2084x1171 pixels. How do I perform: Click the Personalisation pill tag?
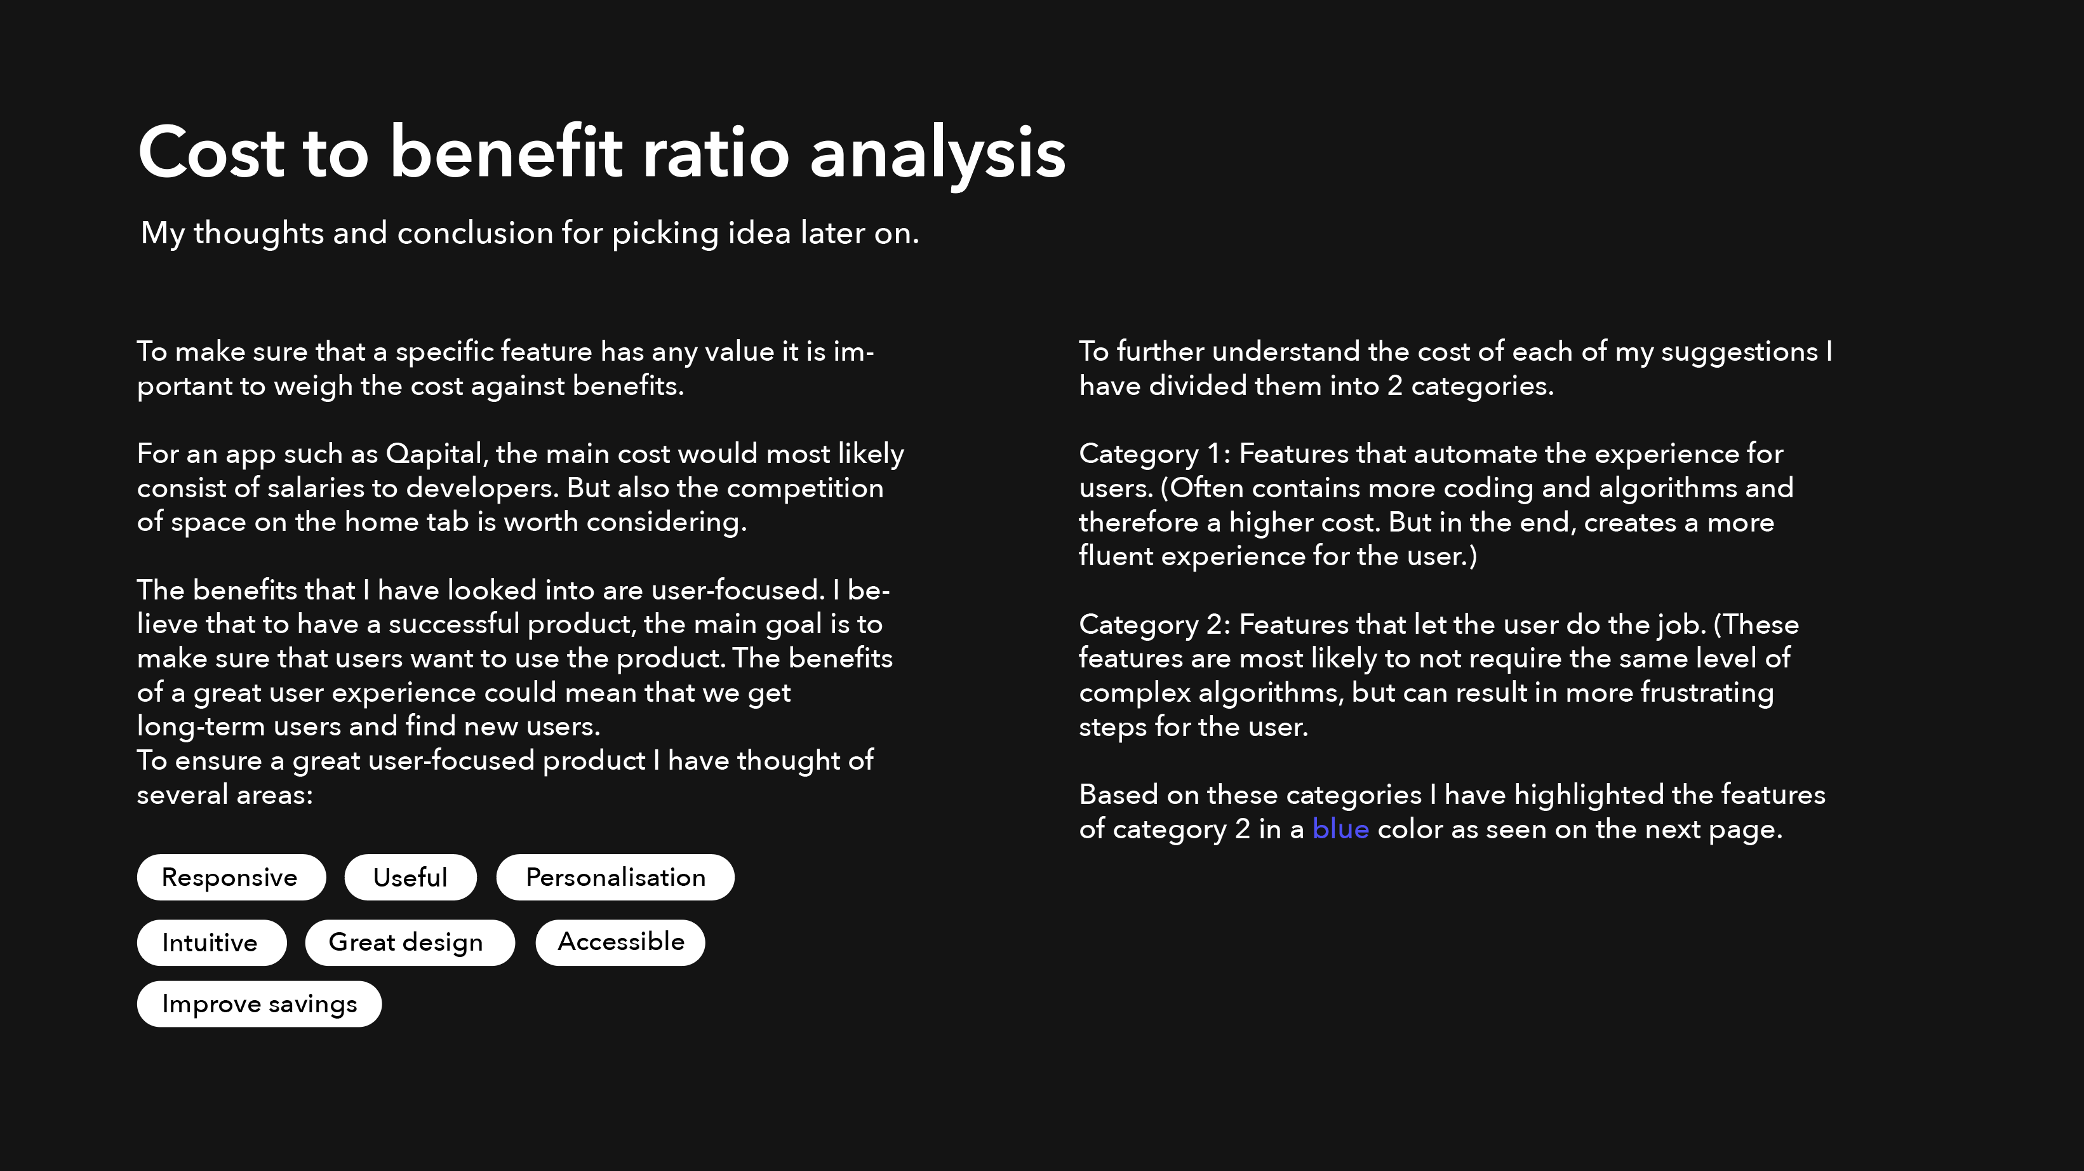(x=615, y=877)
